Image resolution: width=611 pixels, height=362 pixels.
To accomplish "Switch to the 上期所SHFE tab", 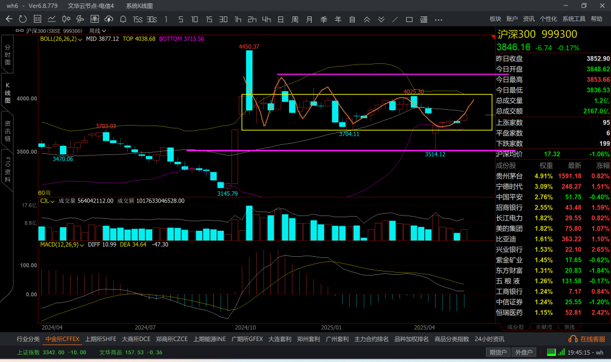I will pos(101,339).
